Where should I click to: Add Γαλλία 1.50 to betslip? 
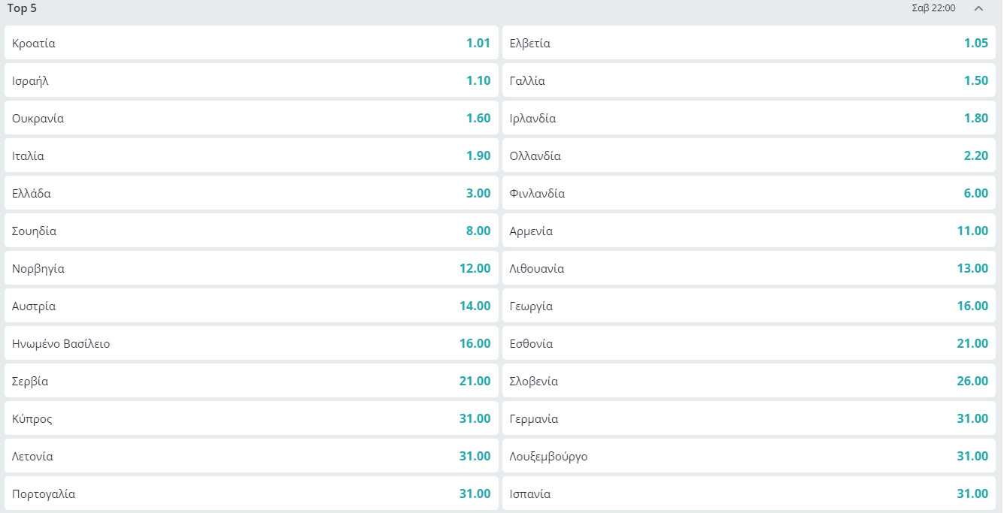pyautogui.click(x=749, y=80)
